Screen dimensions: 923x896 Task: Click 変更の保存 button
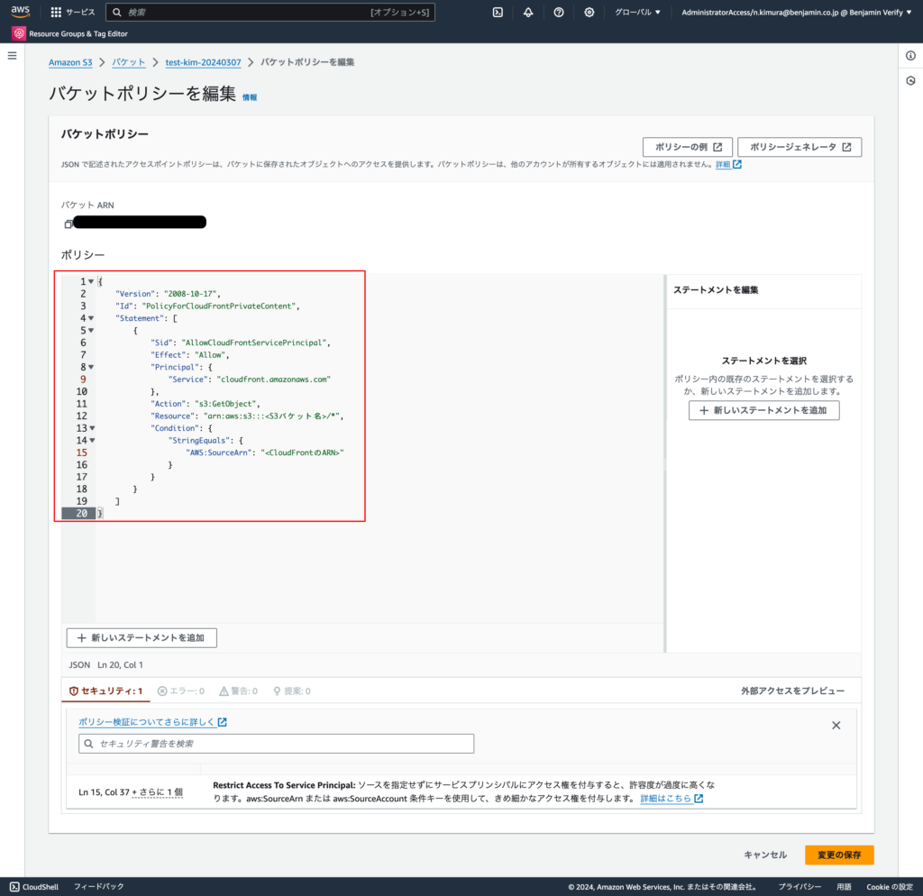(x=839, y=855)
